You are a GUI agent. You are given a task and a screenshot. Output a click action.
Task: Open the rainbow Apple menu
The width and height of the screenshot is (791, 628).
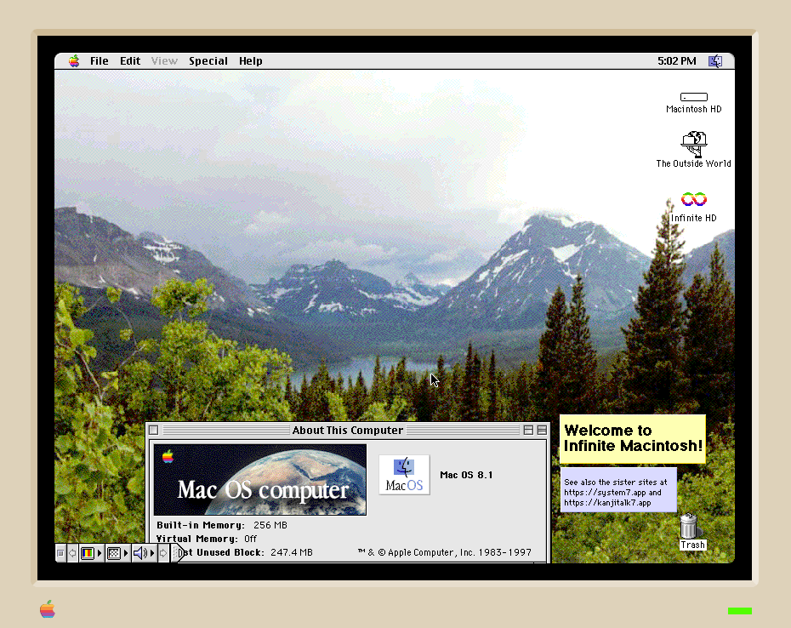pos(74,61)
